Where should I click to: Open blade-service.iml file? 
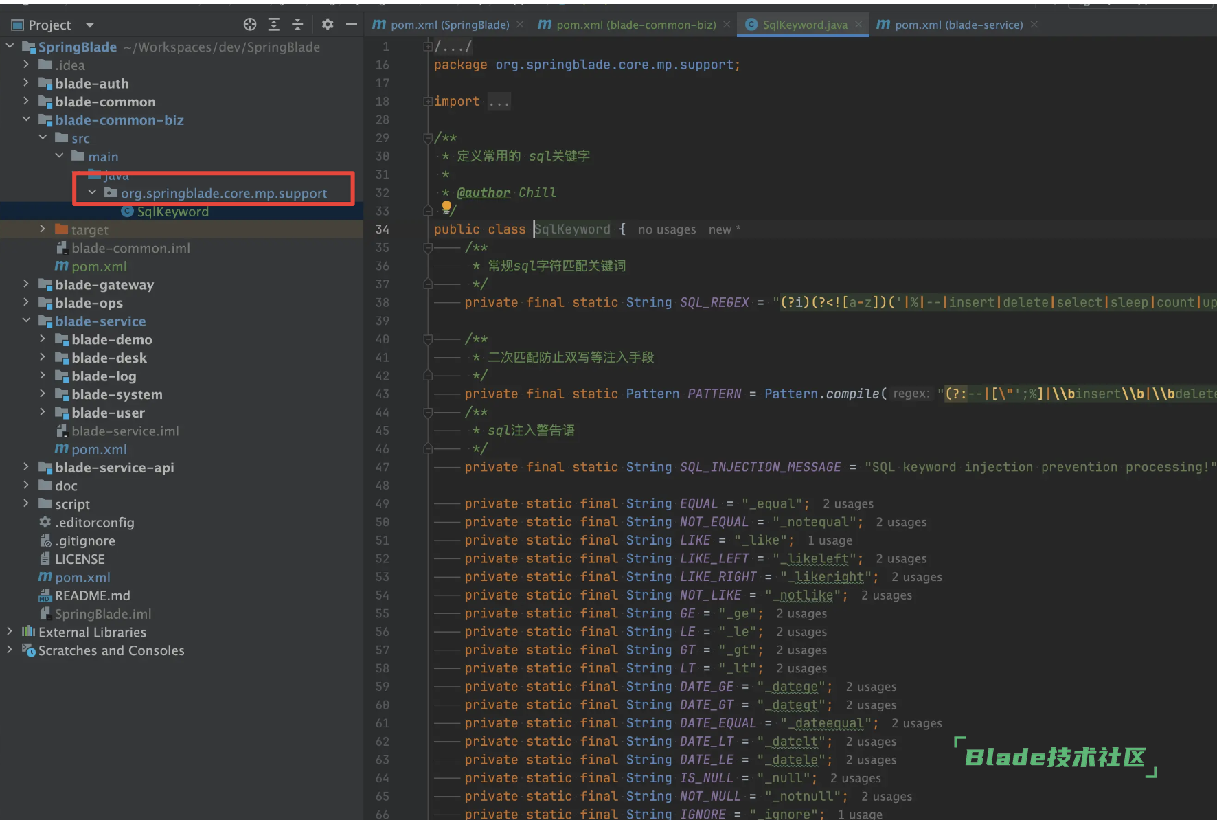125,431
